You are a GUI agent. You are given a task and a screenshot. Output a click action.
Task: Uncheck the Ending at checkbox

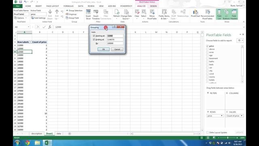[94, 40]
